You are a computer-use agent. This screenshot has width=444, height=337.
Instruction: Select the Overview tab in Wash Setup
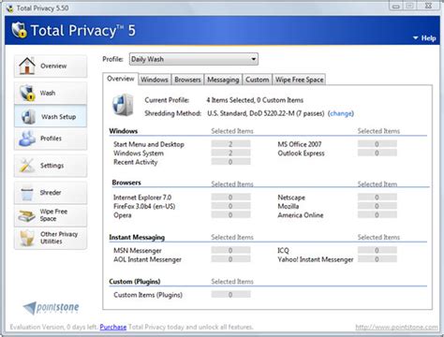(121, 79)
